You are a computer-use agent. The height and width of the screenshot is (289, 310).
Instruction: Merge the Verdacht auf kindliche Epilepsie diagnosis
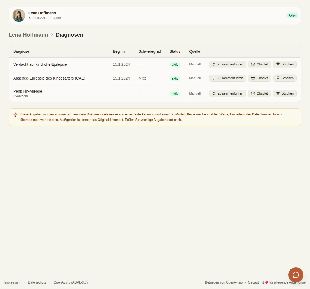227,64
